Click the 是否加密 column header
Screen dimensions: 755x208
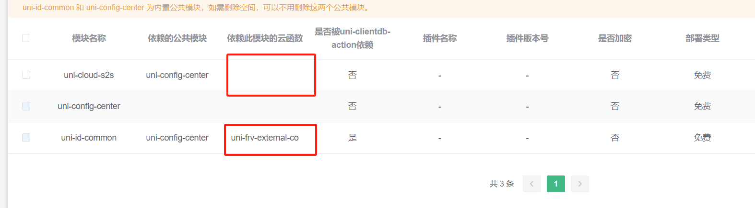coord(615,38)
